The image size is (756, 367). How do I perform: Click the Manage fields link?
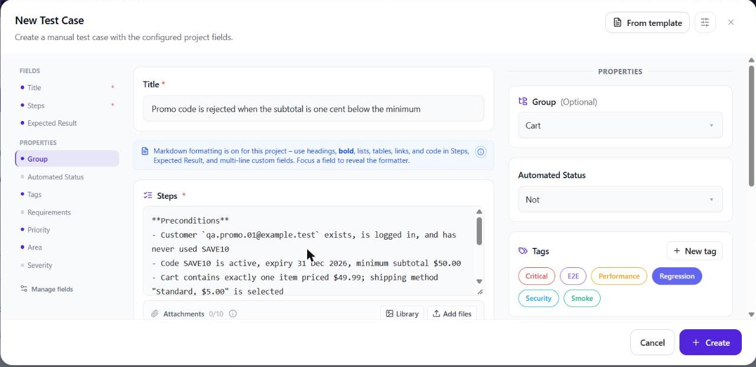47,289
